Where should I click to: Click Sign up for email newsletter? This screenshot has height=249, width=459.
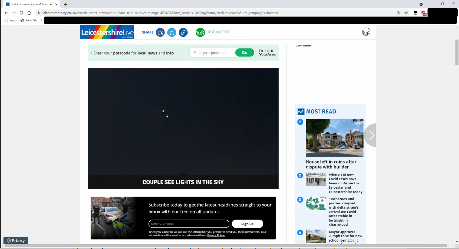click(247, 224)
